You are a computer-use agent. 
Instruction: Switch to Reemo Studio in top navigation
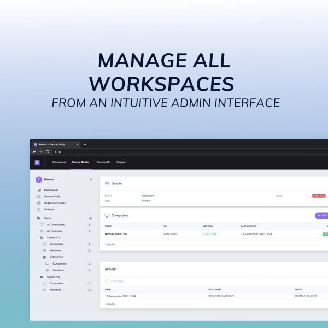pos(80,162)
